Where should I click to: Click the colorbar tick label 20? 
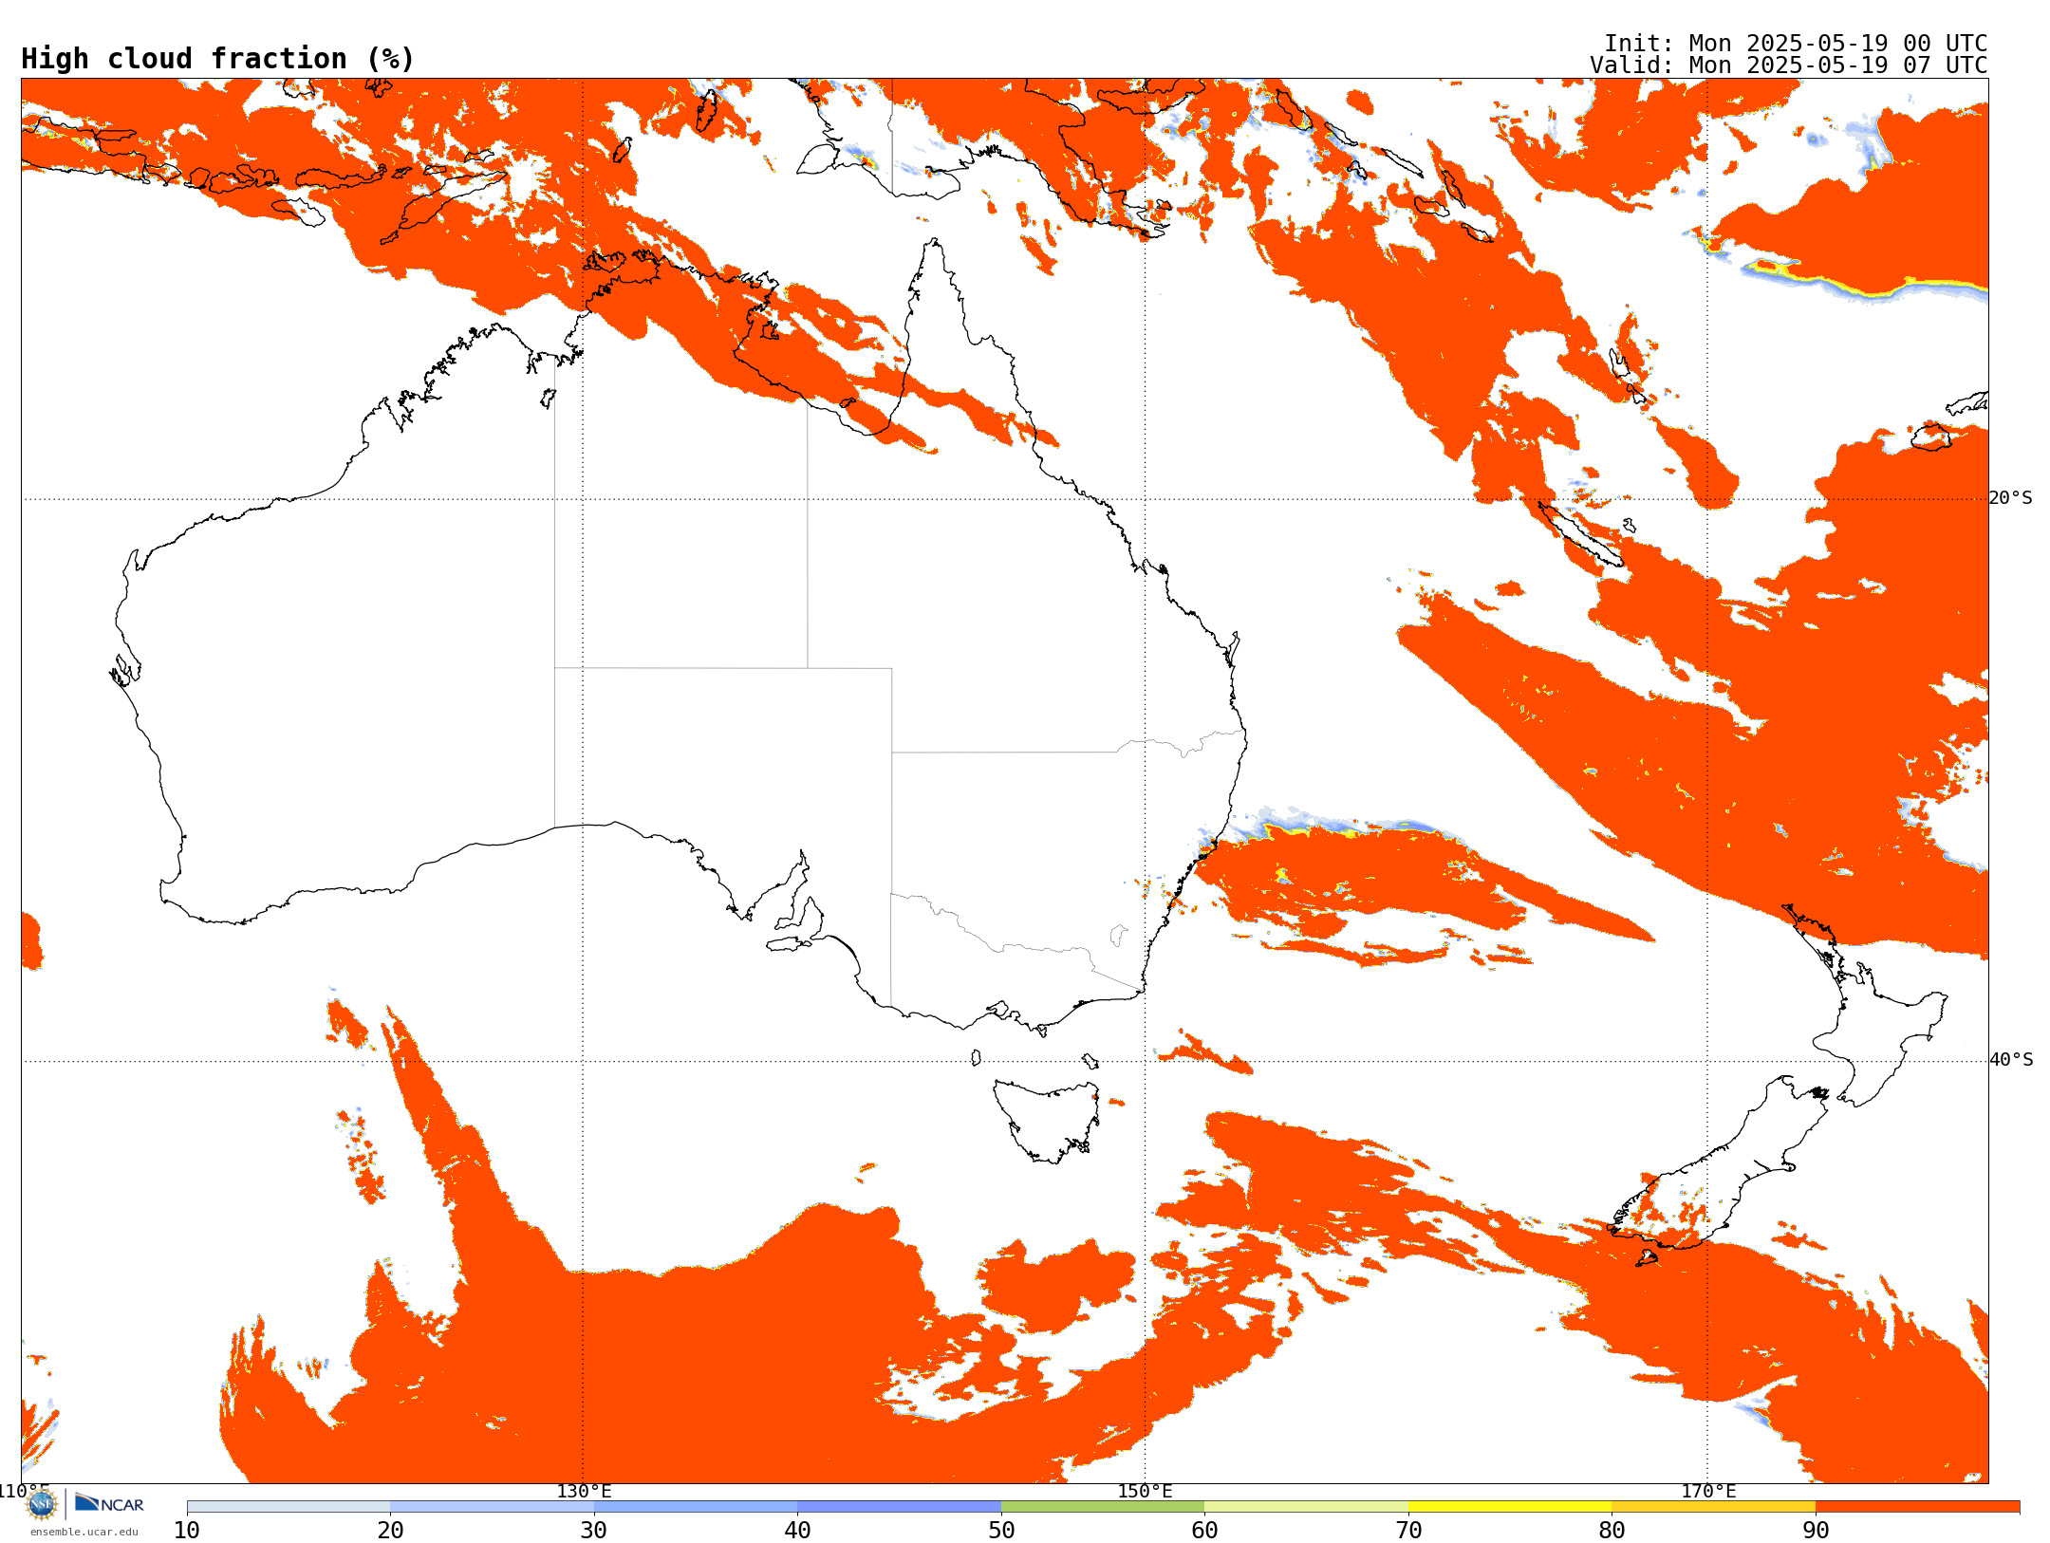tap(390, 1531)
